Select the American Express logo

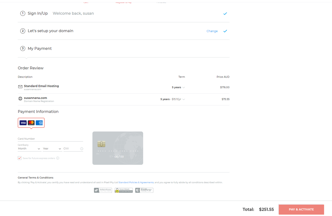(39, 123)
